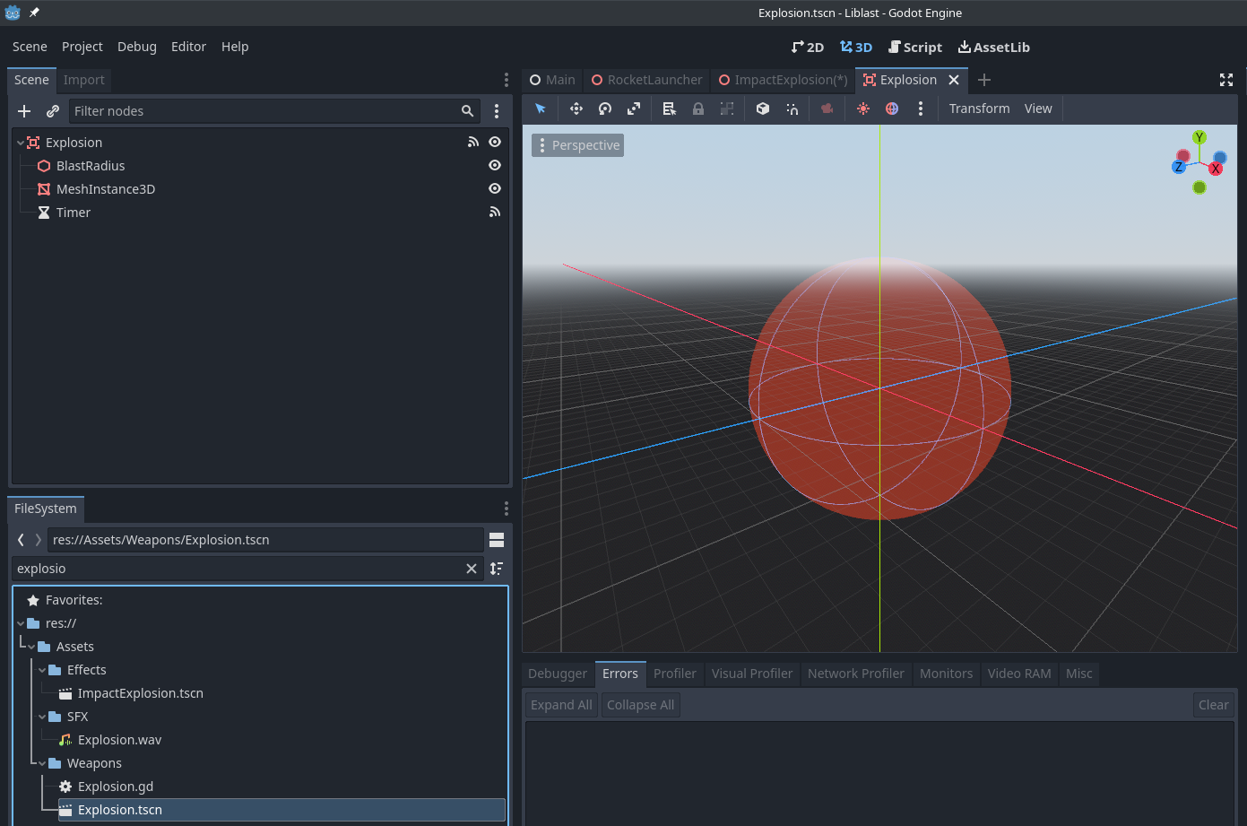Toggle visibility of MeshInstance3D
1247x826 pixels.
click(x=494, y=188)
